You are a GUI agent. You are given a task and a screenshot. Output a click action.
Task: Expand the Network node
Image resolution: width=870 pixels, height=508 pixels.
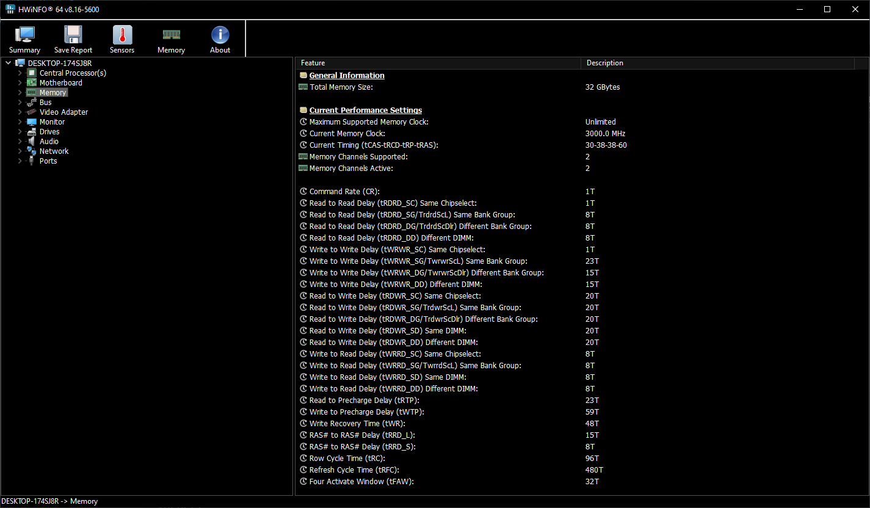(x=20, y=151)
